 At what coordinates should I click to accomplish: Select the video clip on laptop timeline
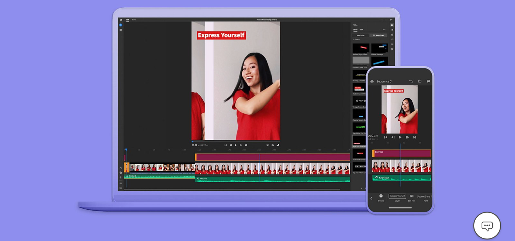[x=272, y=169]
